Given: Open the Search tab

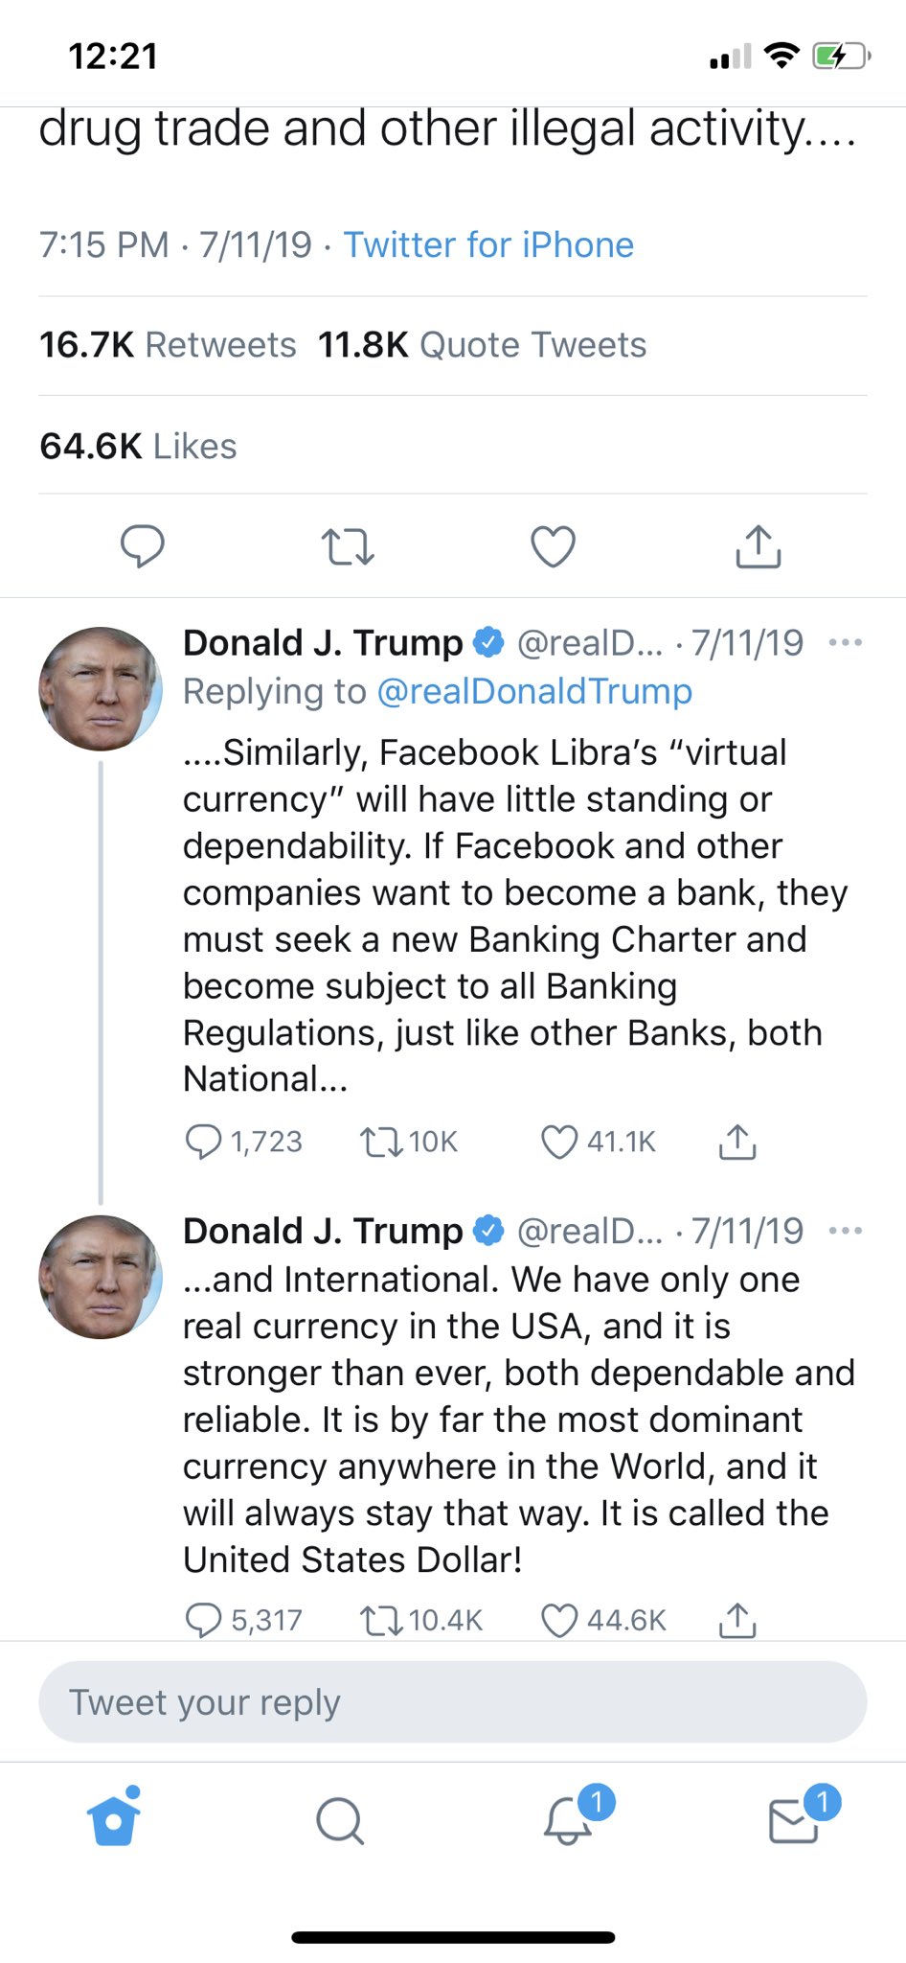Looking at the screenshot, I should pos(339,1819).
